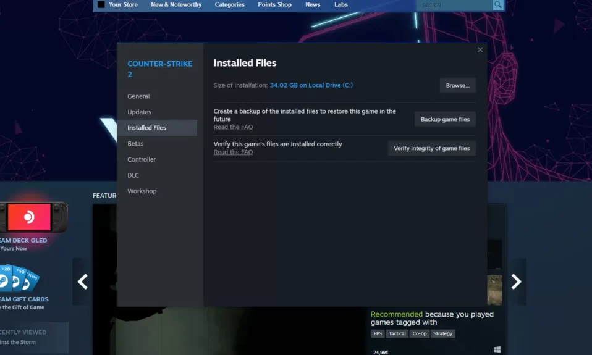
Task: Open Read the FAQ link under verify text
Action: coord(233,152)
